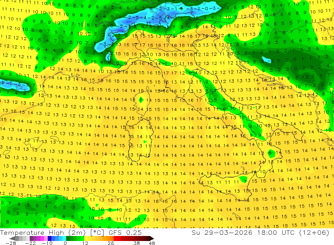Click the 'GFS 0.25' model label
Image resolution: width=334 pixels, height=245 pixels.
coord(125,233)
